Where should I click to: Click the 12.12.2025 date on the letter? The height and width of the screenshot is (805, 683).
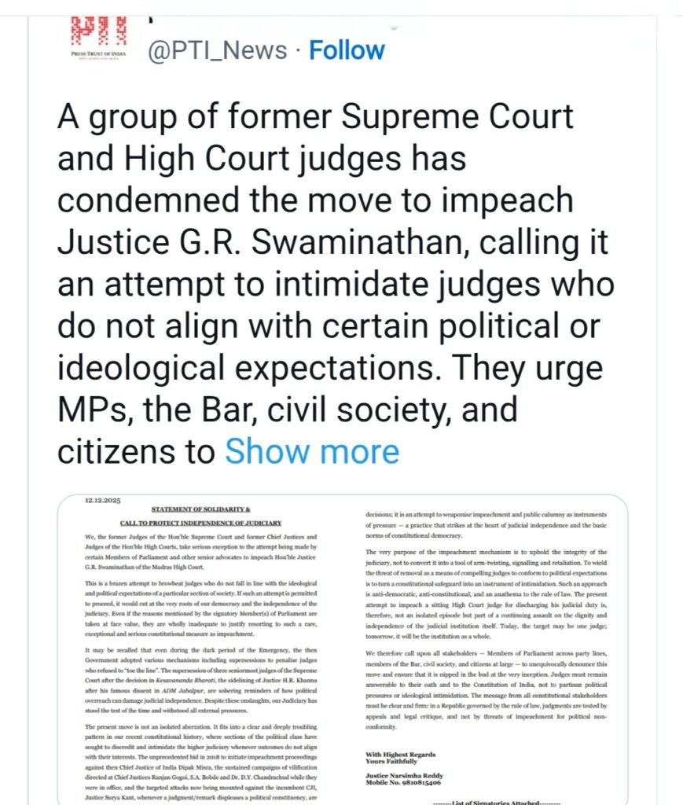point(101,500)
